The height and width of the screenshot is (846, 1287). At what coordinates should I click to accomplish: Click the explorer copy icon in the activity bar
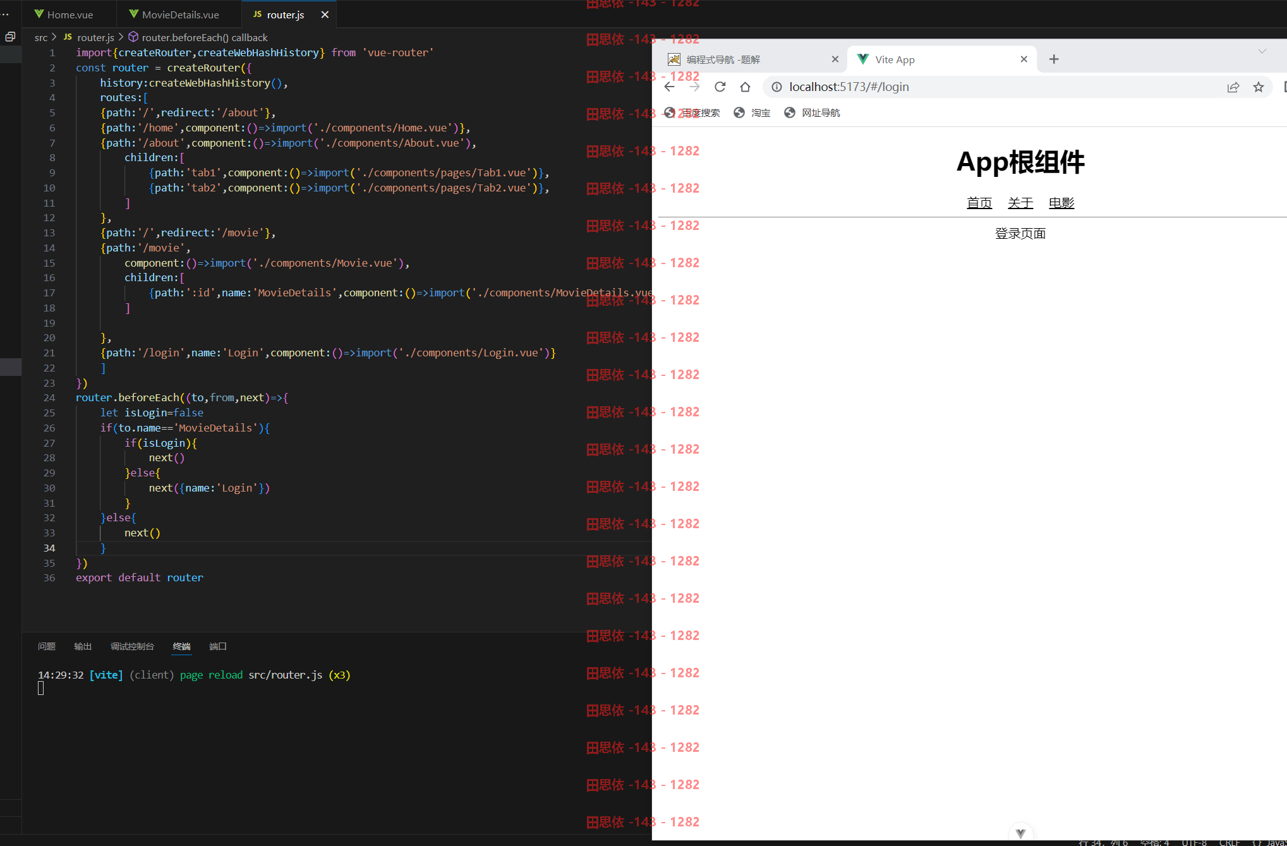click(10, 37)
